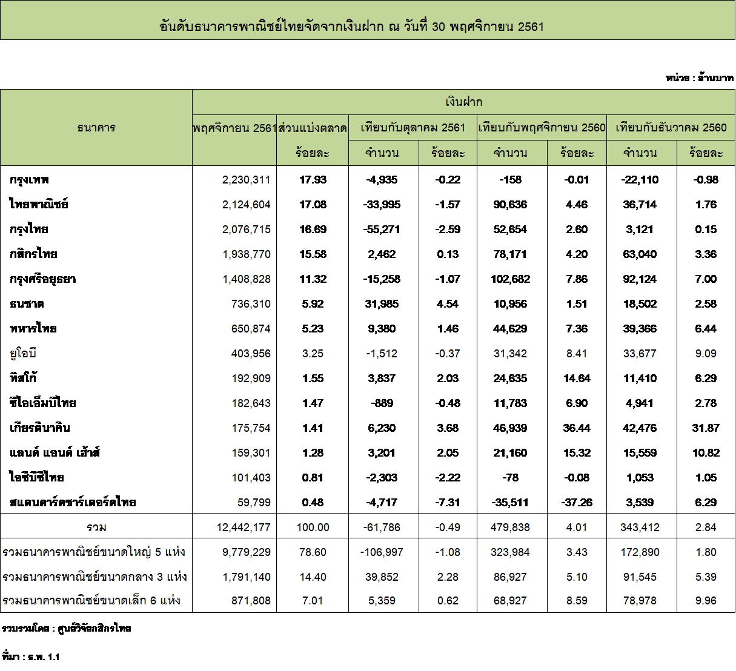736x671 pixels.
Task: Click the percent value 31.87
Action: tap(706, 428)
